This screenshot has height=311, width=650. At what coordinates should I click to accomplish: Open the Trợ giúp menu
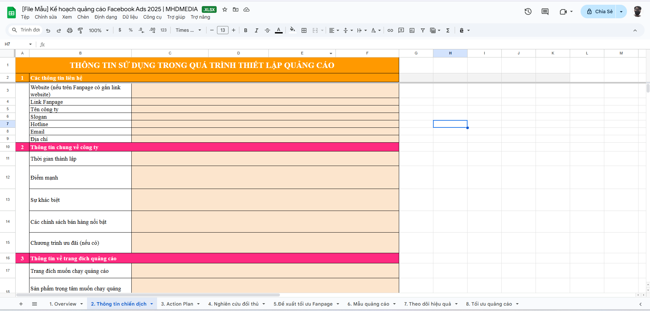click(x=176, y=17)
